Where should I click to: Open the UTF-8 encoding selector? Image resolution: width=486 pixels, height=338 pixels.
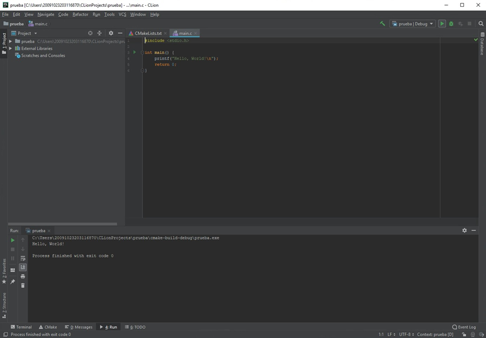[406, 334]
